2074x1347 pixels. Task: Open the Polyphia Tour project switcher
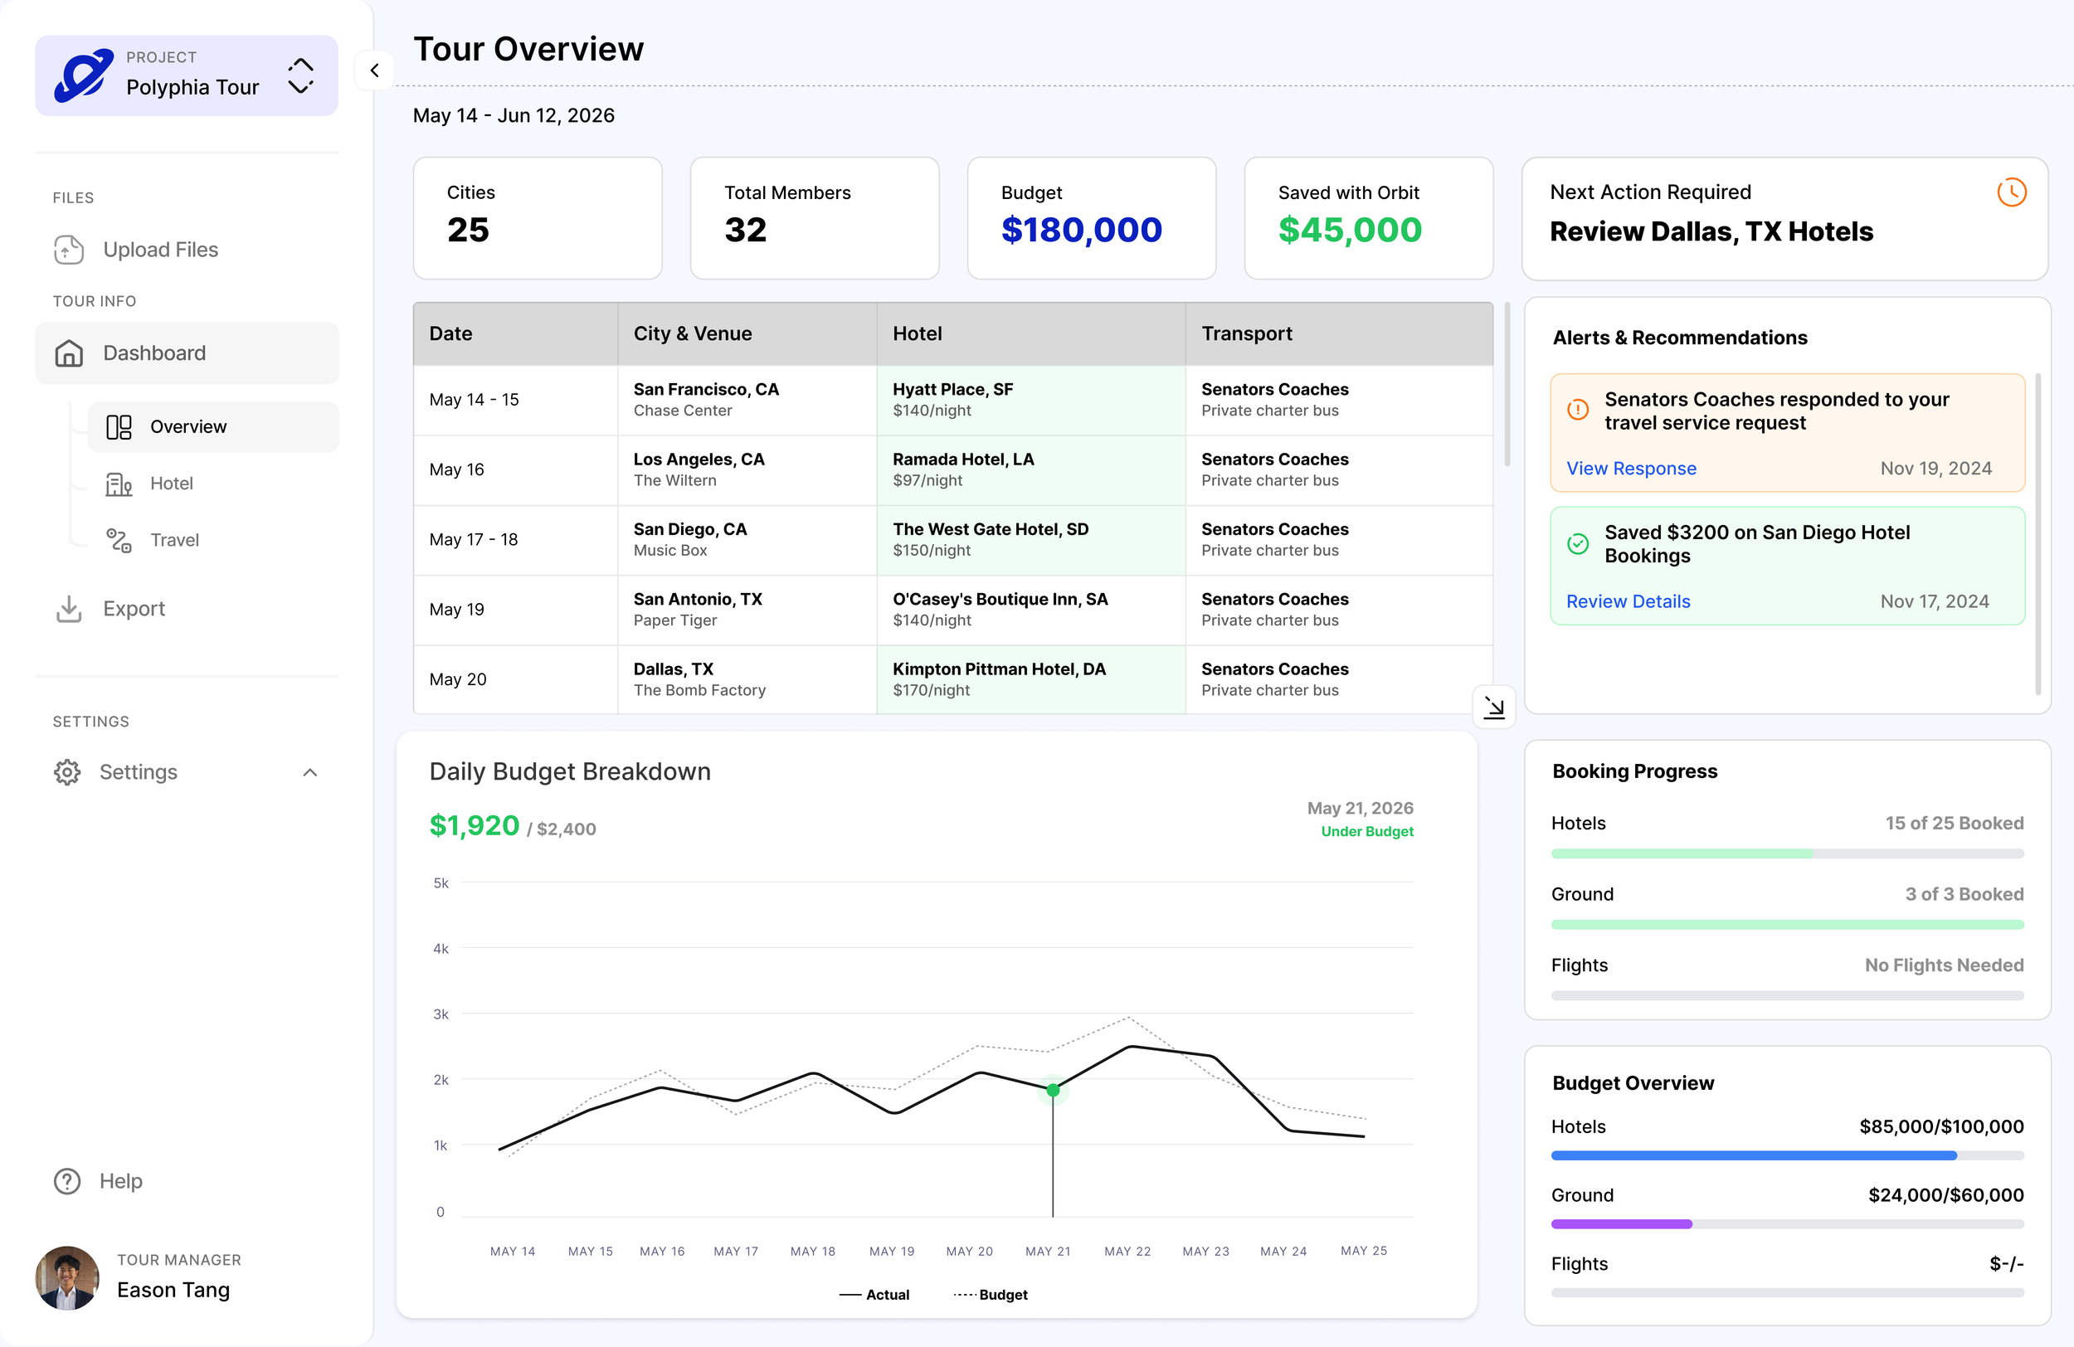click(299, 75)
